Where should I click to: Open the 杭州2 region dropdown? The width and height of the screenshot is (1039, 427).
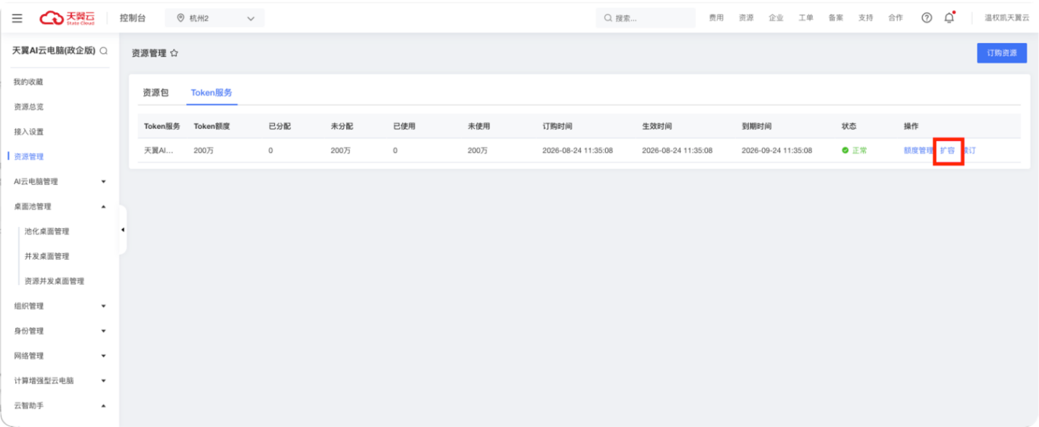click(214, 18)
